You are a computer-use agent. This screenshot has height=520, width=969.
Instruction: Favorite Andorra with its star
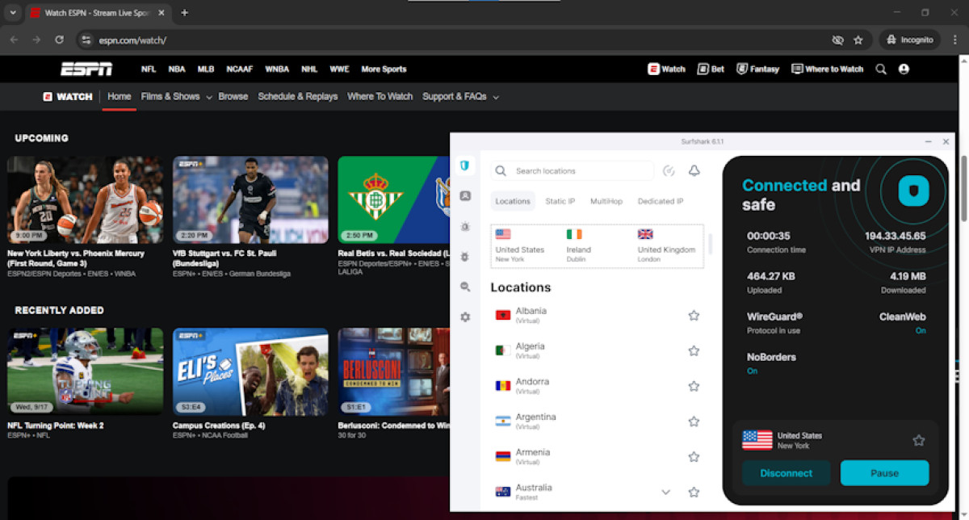tap(694, 386)
